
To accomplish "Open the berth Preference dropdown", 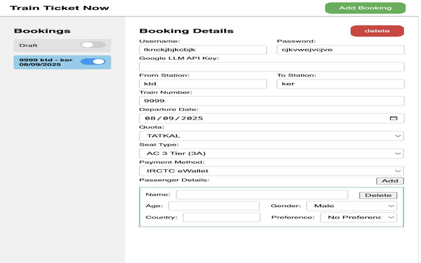I will click(x=359, y=217).
